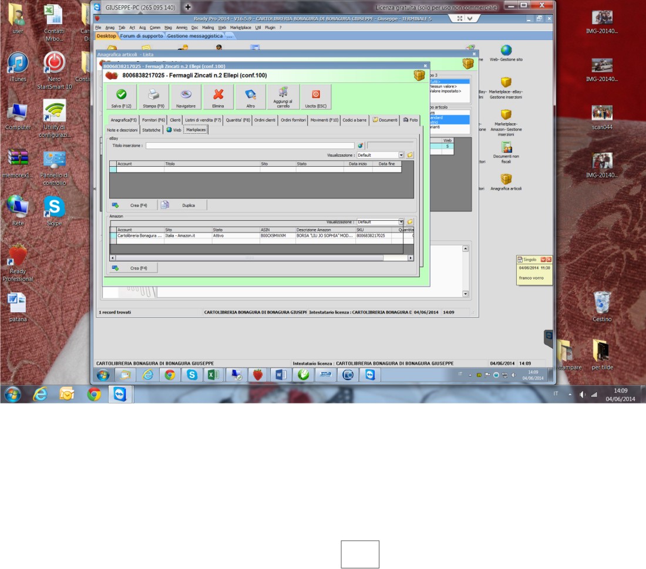Open Web - Gestione sito shortcut
646x569 pixels.
point(506,53)
